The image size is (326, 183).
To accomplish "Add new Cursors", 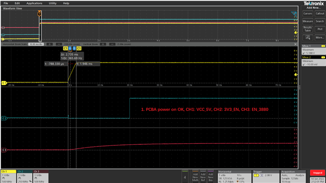I will [x=308, y=14].
